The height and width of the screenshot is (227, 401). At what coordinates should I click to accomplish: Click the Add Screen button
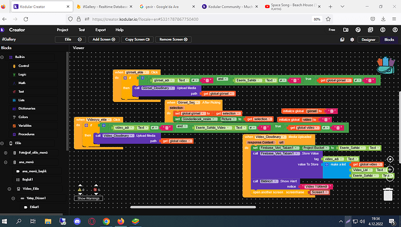pos(104,39)
